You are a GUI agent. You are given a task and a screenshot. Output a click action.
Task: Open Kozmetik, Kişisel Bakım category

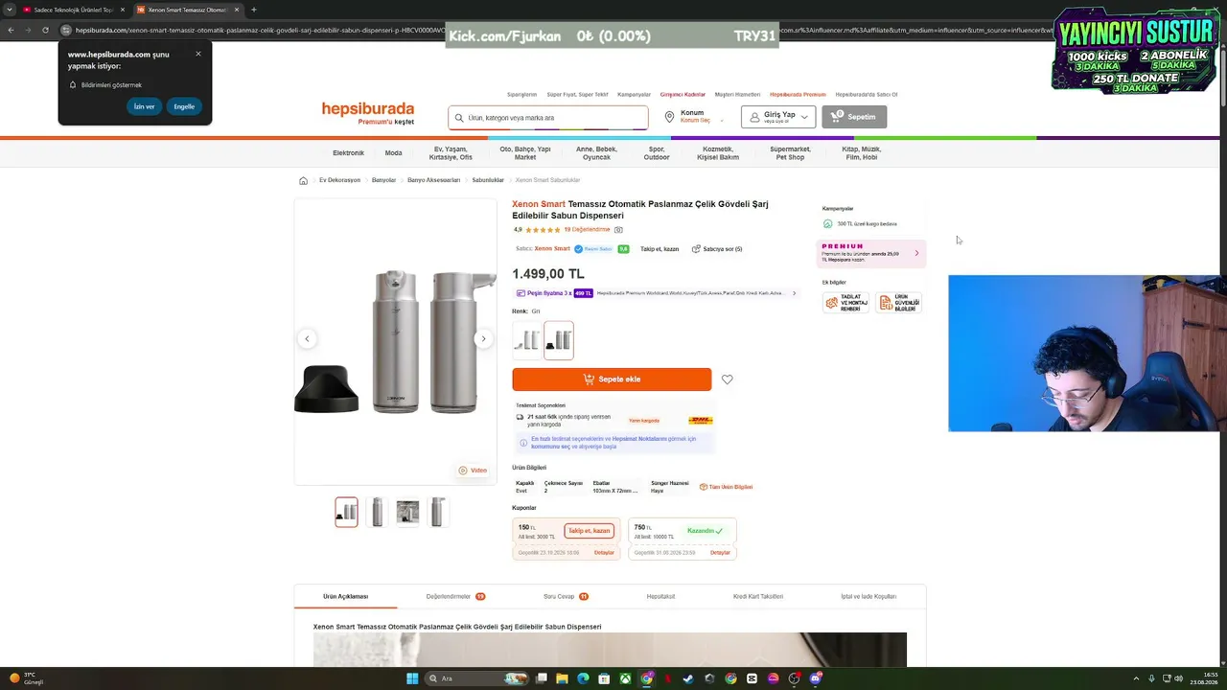pos(719,153)
